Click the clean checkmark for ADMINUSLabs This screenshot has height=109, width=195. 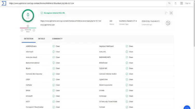tap(54, 46)
